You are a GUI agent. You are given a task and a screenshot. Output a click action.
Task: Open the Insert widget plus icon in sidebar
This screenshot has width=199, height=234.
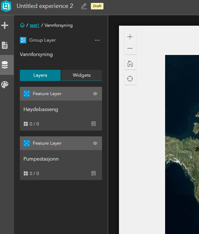click(x=5, y=25)
